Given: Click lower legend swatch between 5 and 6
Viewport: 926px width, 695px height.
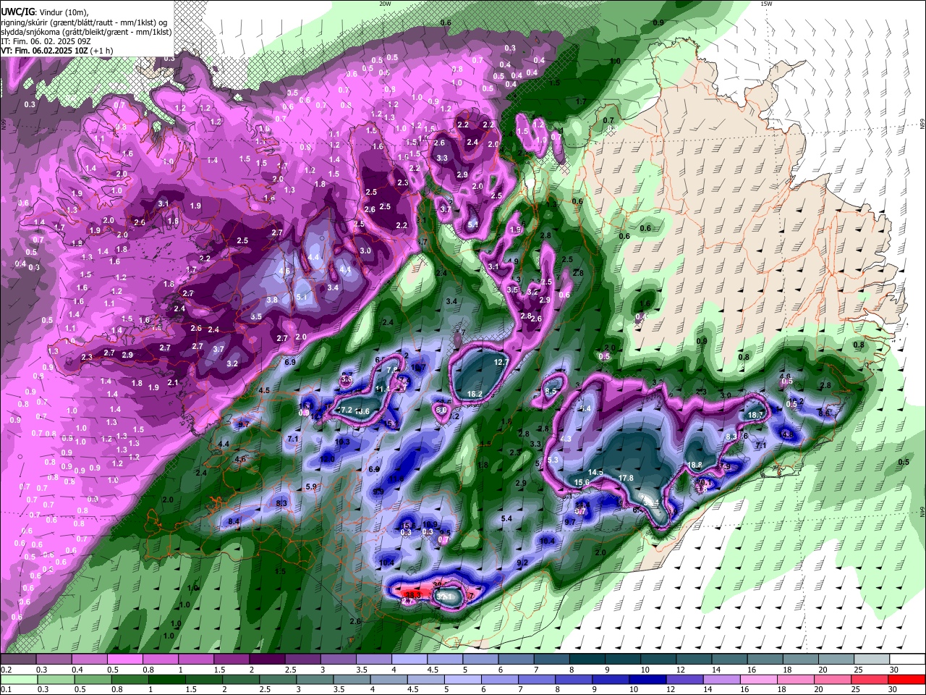Looking at the screenshot, I should (464, 679).
